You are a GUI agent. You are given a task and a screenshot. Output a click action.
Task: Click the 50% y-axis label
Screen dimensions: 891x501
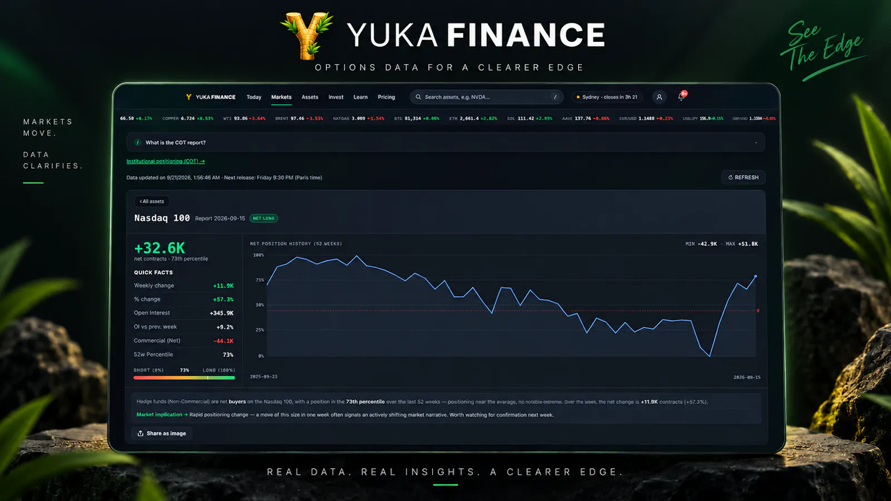[260, 305]
